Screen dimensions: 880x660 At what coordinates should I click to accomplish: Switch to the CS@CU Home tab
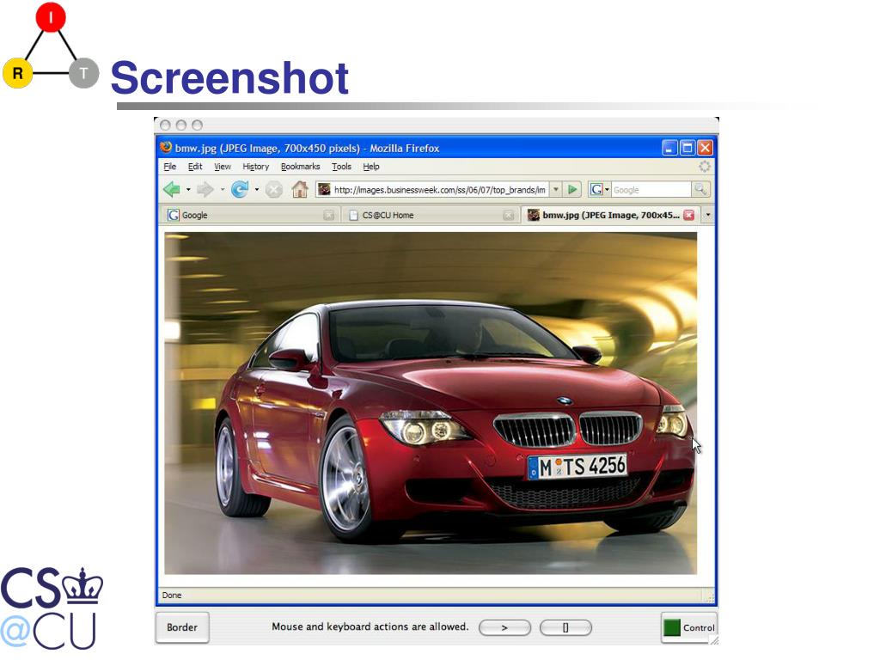[431, 215]
